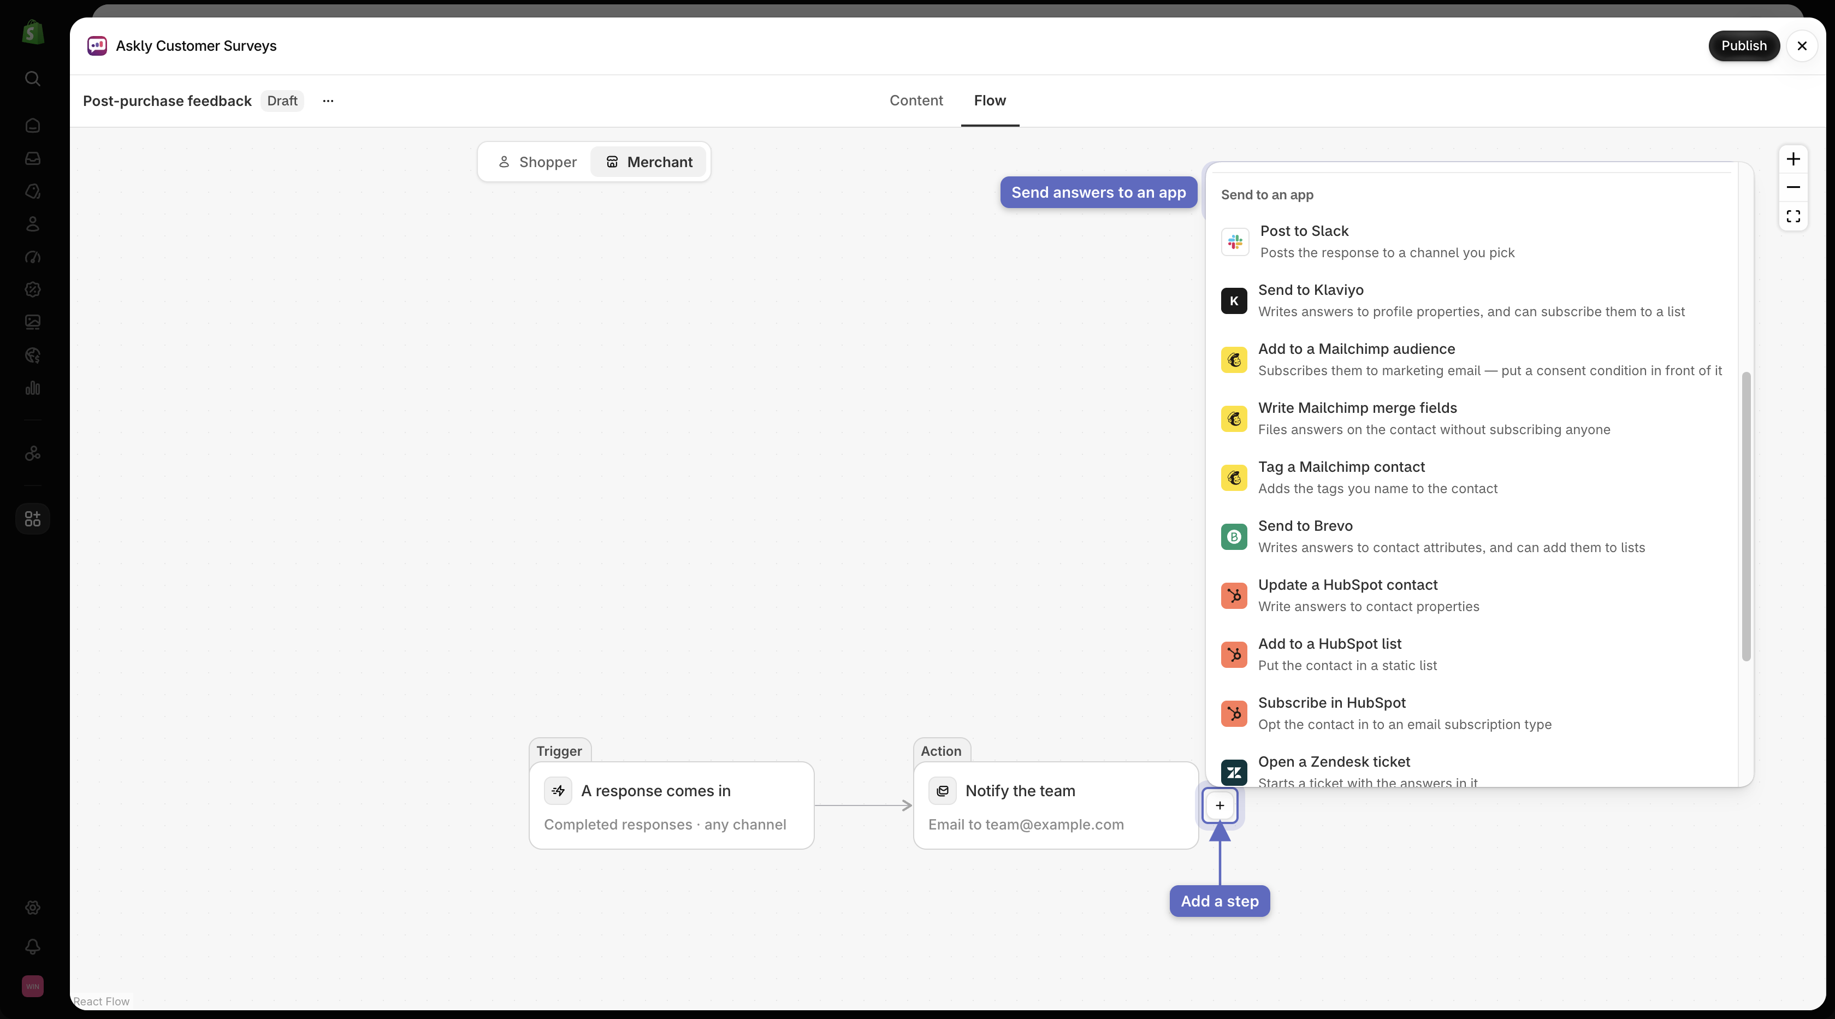This screenshot has height=1019, width=1835.
Task: Open the Settings gear icon
Action: point(33,907)
